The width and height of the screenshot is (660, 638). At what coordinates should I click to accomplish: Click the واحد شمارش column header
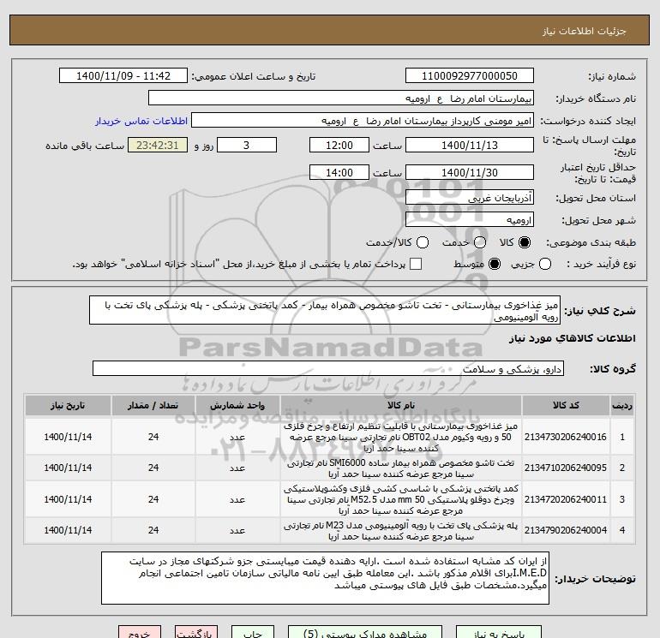tap(237, 405)
